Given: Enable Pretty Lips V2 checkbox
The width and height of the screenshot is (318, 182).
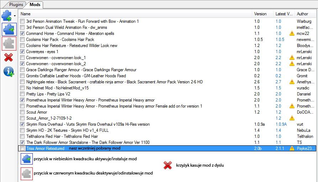Looking at the screenshot, I should pyautogui.click(x=22, y=94).
